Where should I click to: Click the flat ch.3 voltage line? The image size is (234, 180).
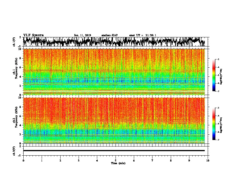[114, 151]
